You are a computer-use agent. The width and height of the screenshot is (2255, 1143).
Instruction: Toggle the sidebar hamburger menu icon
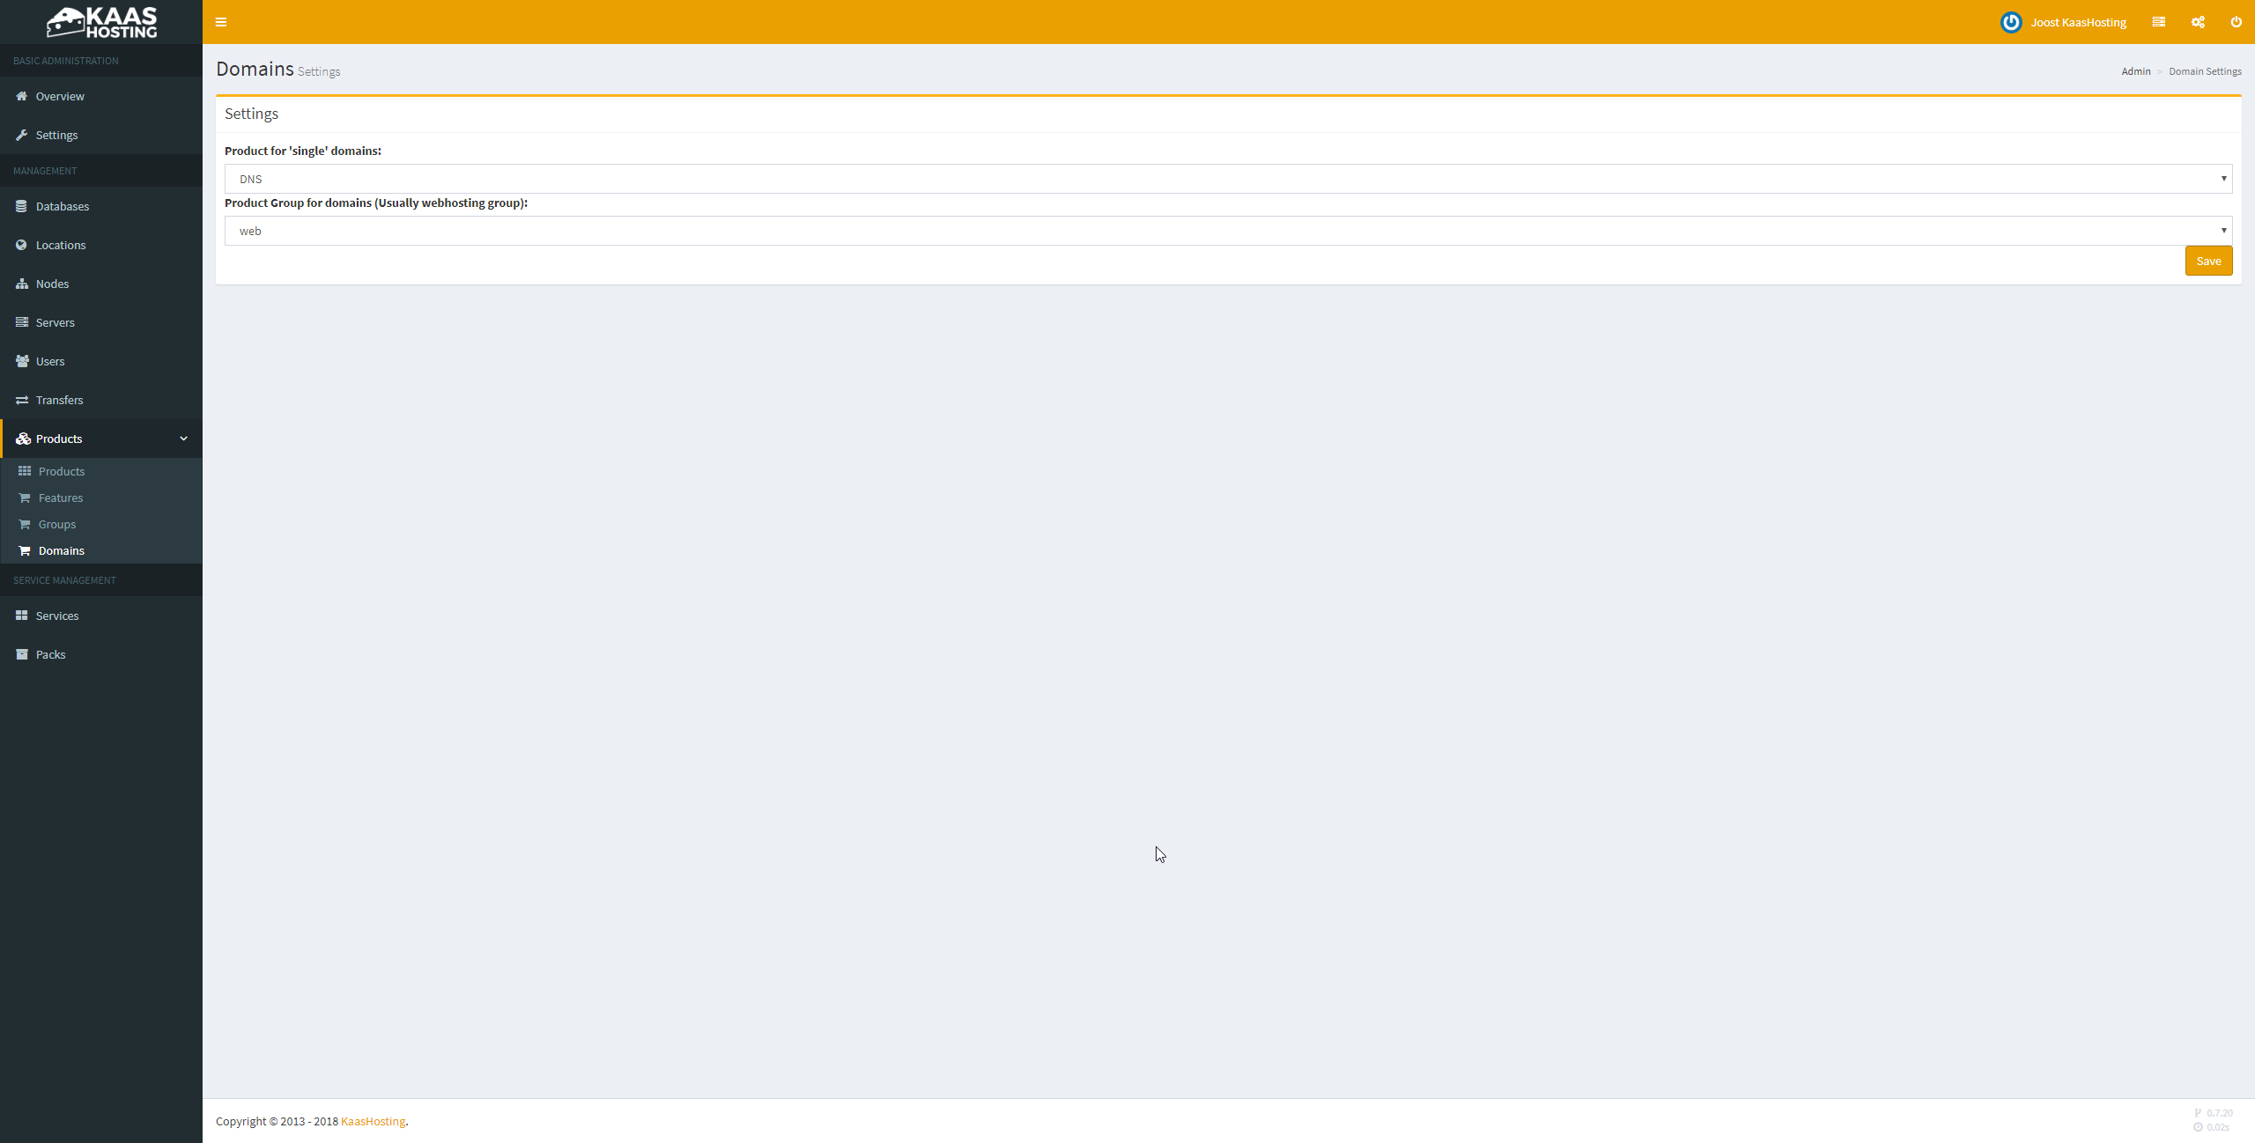pyautogui.click(x=221, y=22)
